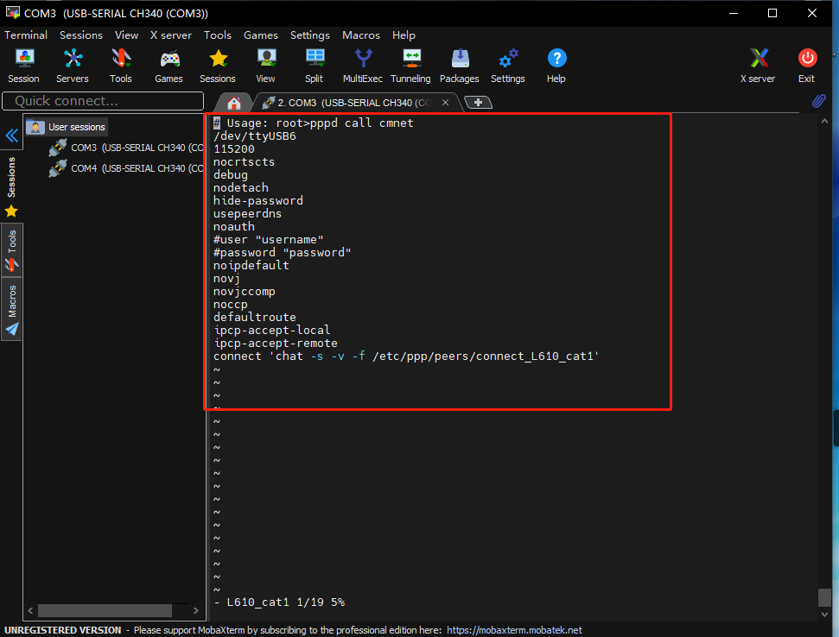Image resolution: width=839 pixels, height=637 pixels.
Task: Select the User sessions folder
Action: pos(67,127)
